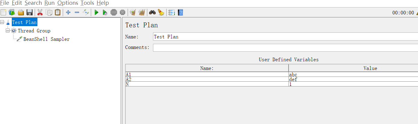Click the Function Helper list icon
The height and width of the screenshot is (124, 418).
pyautogui.click(x=171, y=12)
